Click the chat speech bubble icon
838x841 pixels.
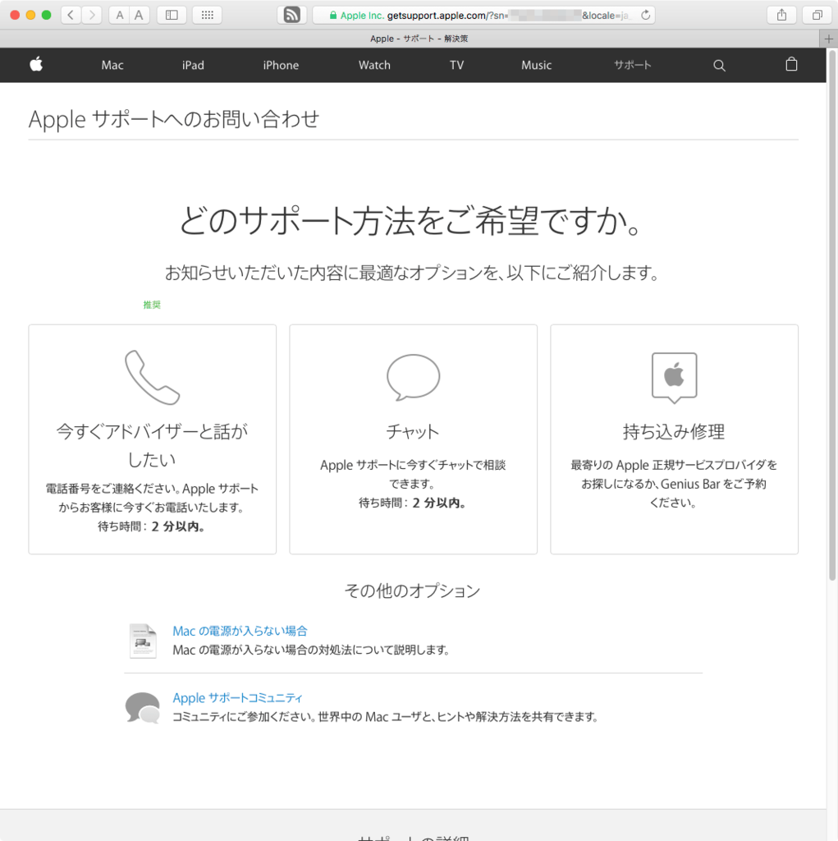(414, 377)
